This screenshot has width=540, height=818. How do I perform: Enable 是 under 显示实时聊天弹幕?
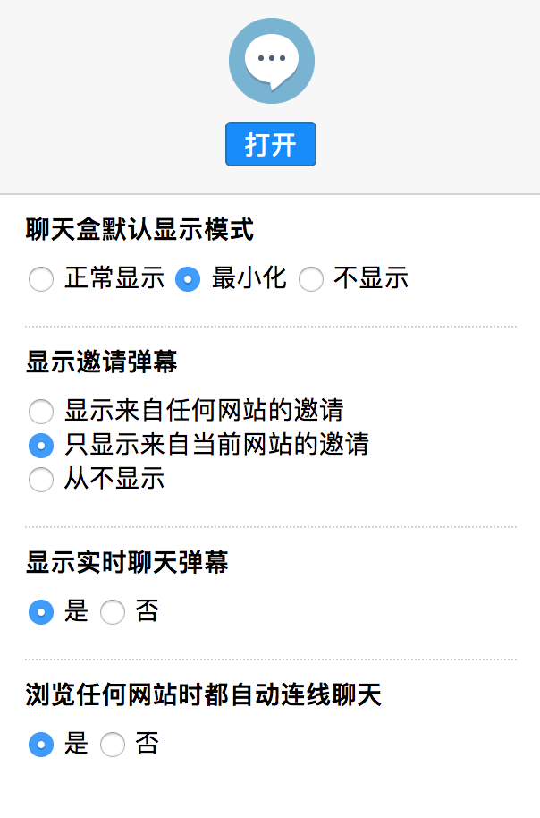click(41, 612)
